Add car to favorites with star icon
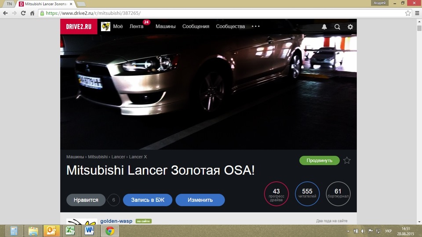This screenshot has width=422, height=237. click(x=347, y=161)
